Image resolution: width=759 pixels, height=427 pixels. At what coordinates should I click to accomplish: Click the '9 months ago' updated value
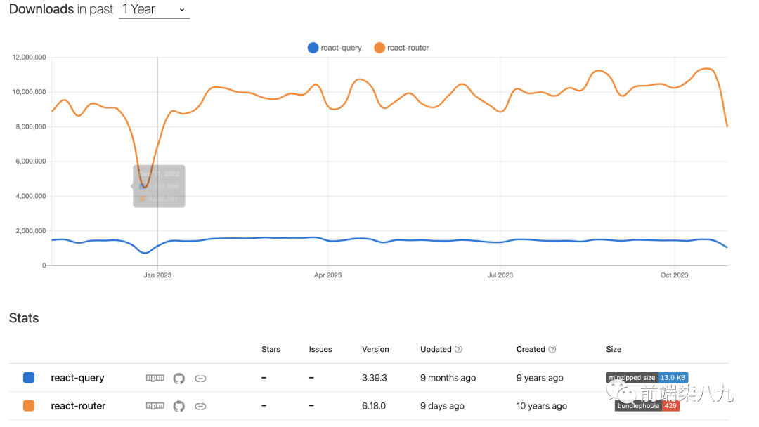(448, 378)
